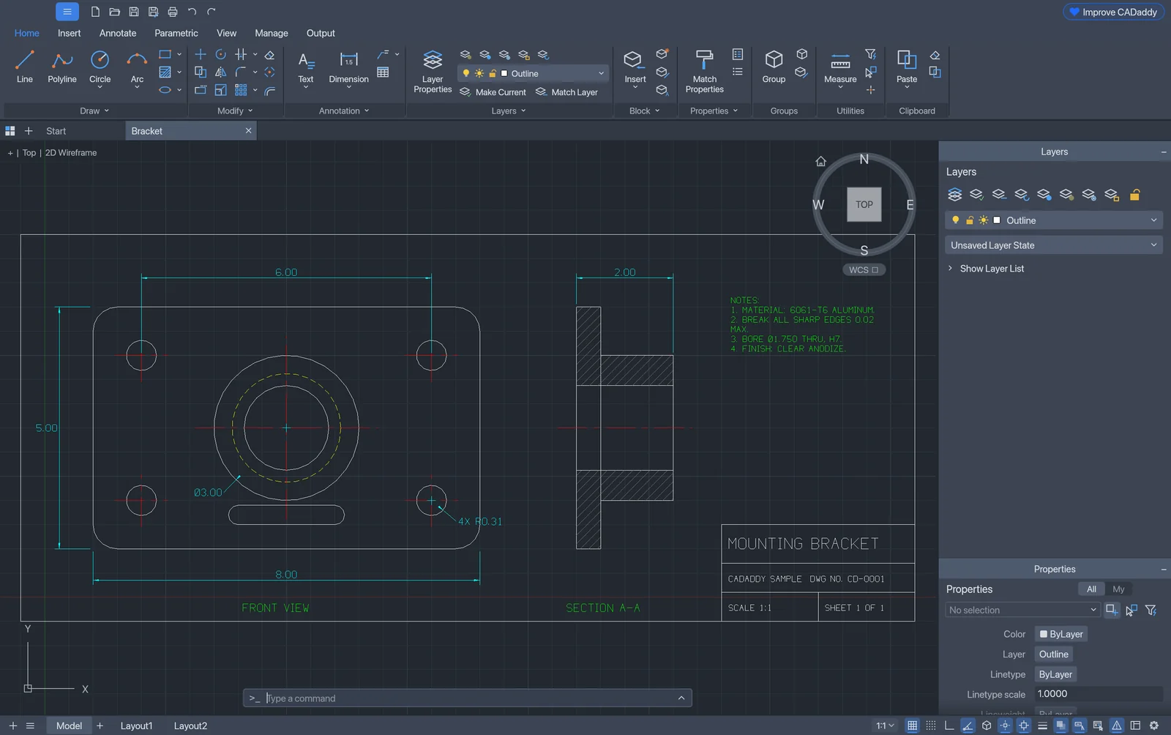Toggle lineweight display in status bar
1171x735 pixels.
[1042, 725]
